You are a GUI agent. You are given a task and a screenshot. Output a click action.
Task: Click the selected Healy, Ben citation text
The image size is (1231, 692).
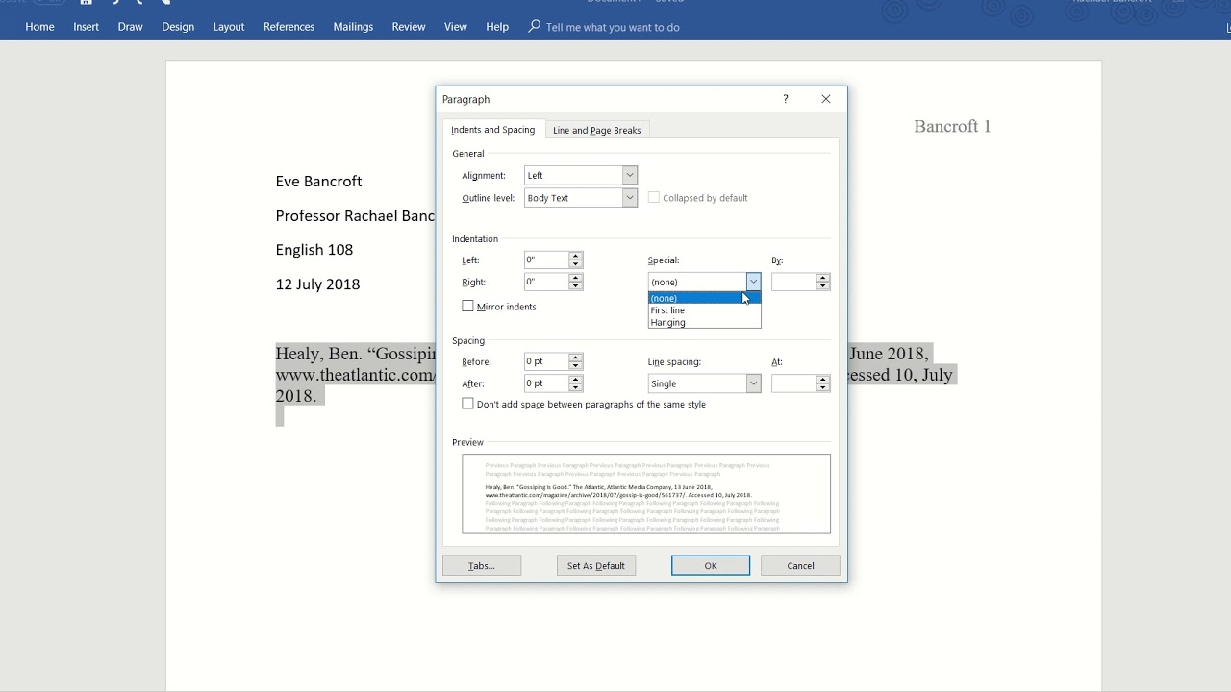(355, 374)
